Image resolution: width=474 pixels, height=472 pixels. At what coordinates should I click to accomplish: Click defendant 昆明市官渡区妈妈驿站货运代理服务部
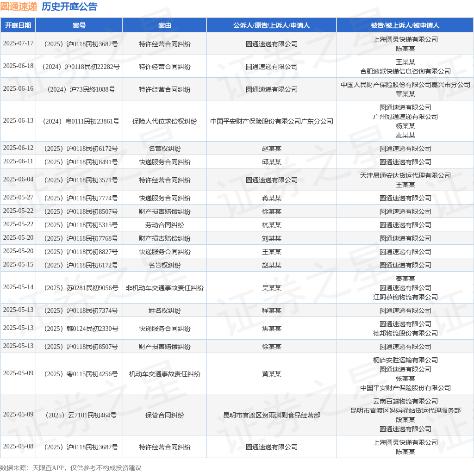(x=405, y=410)
